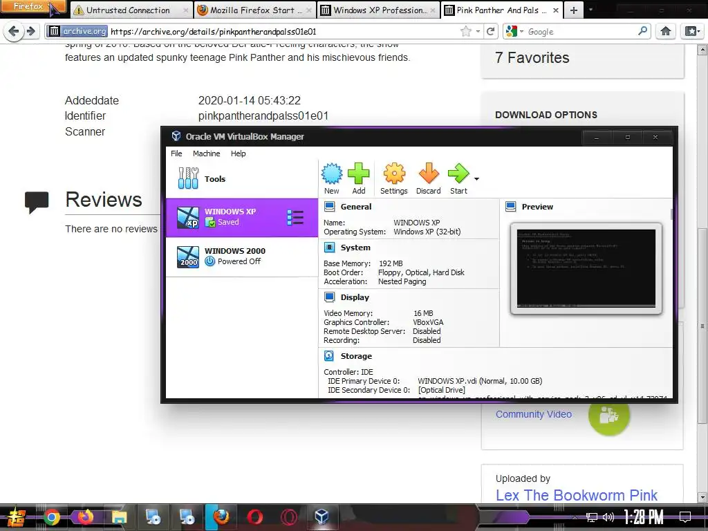Open the Firefox tab list dropdown
This screenshot has width=708, height=531.
tap(590, 10)
